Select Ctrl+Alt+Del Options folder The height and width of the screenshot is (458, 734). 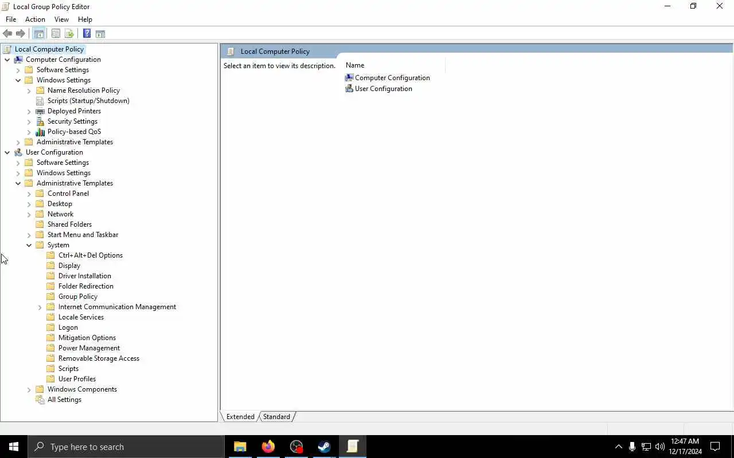(91, 255)
